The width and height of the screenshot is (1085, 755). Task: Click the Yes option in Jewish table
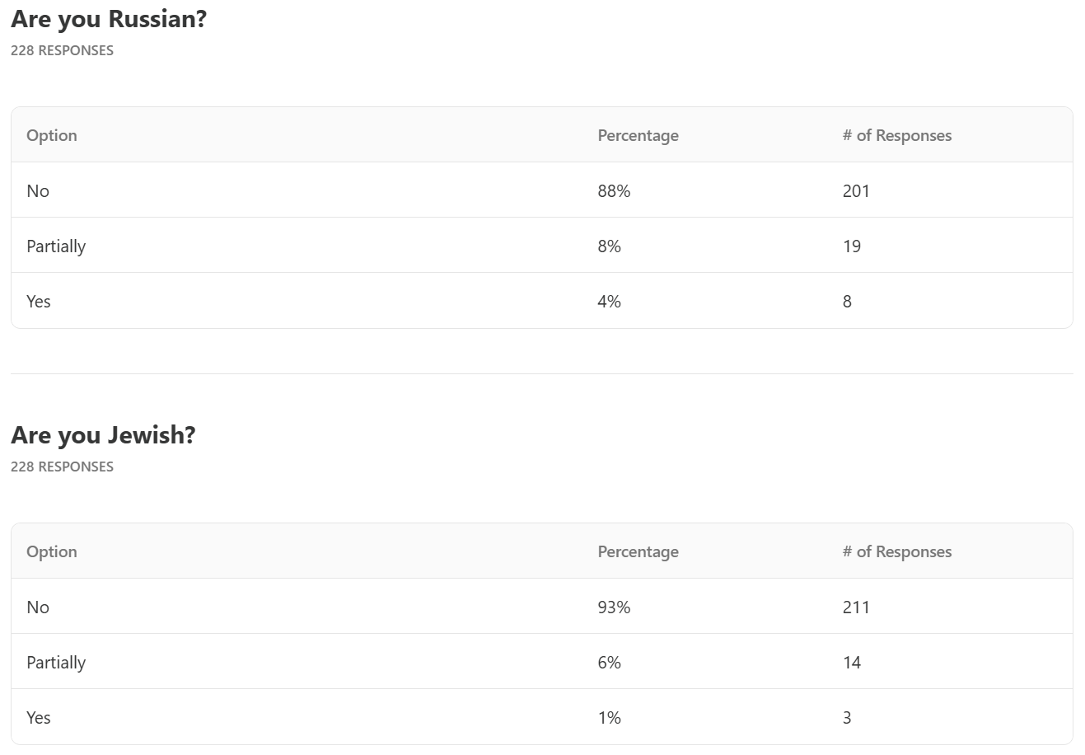coord(39,718)
